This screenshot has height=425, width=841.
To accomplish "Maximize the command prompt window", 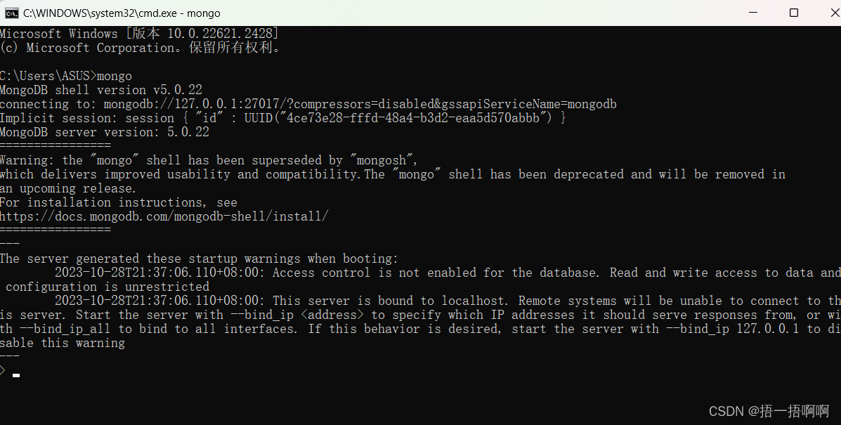I will coord(794,13).
